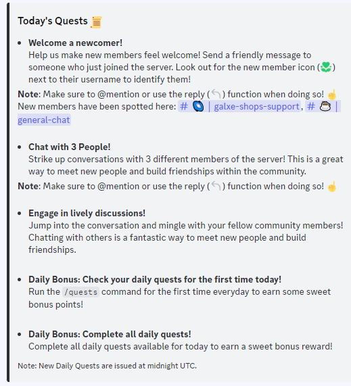Screen dimensions: 351x386
Task: Click the hash symbol before galxe-shops-support
Action: click(184, 107)
